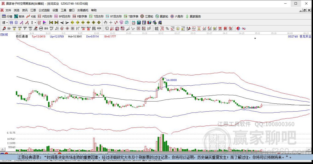Open the 资讯 menu
313x164 pixels.
point(25,10)
